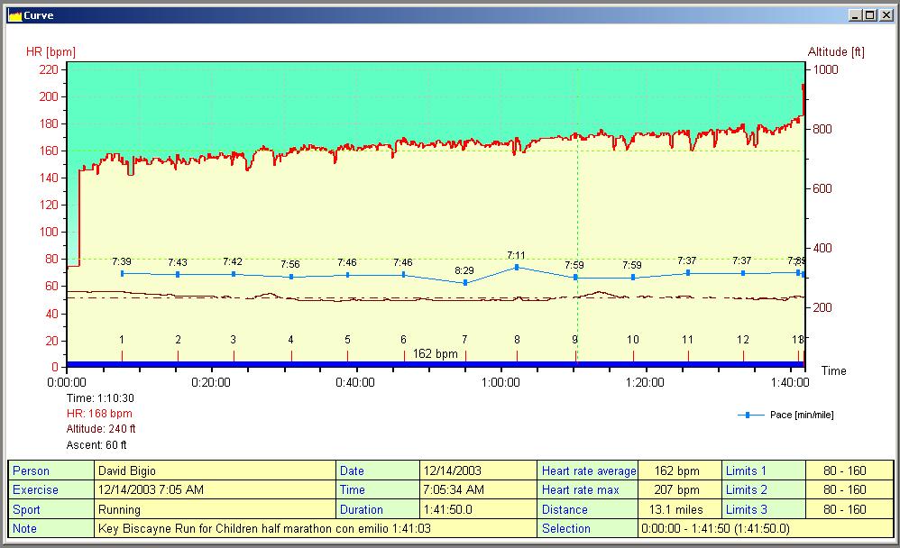Select the lap 9 marker
The height and width of the screenshot is (548, 900).
click(575, 354)
